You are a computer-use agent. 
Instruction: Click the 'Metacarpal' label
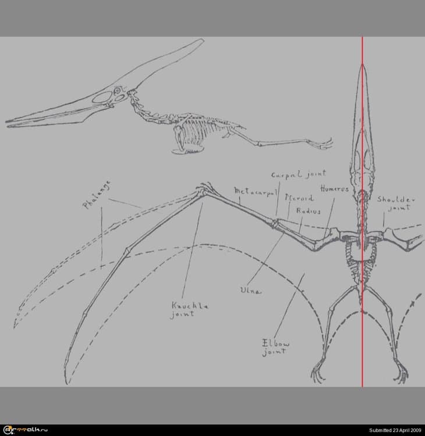point(256,192)
